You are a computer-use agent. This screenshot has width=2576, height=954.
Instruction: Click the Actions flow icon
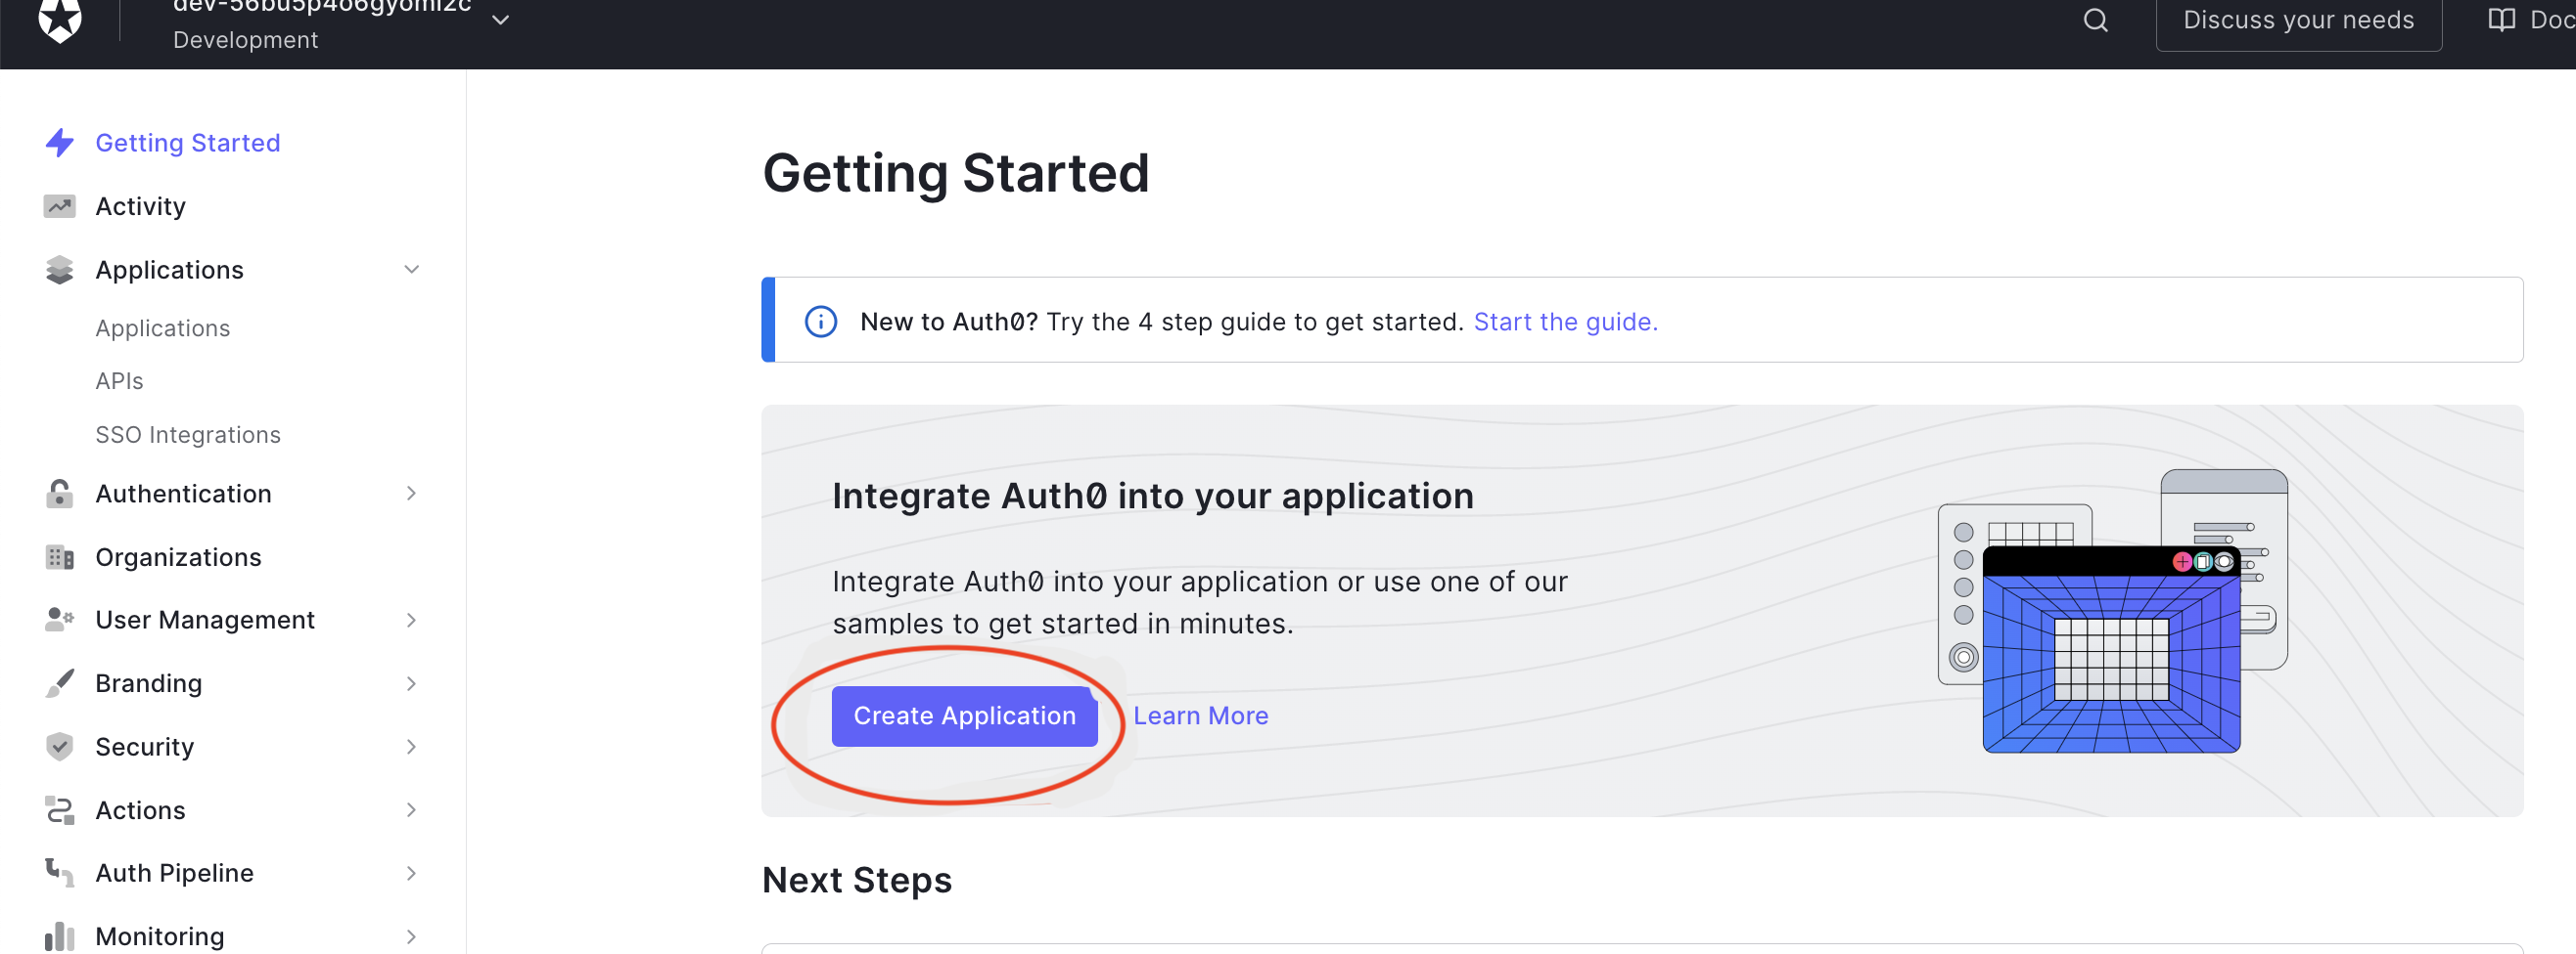click(60, 810)
